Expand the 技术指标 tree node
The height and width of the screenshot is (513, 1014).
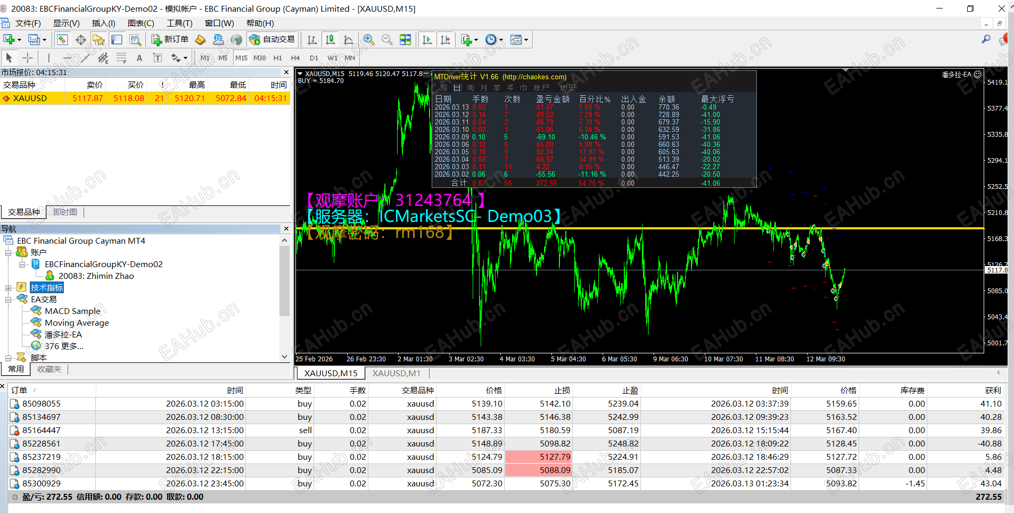[x=9, y=288]
